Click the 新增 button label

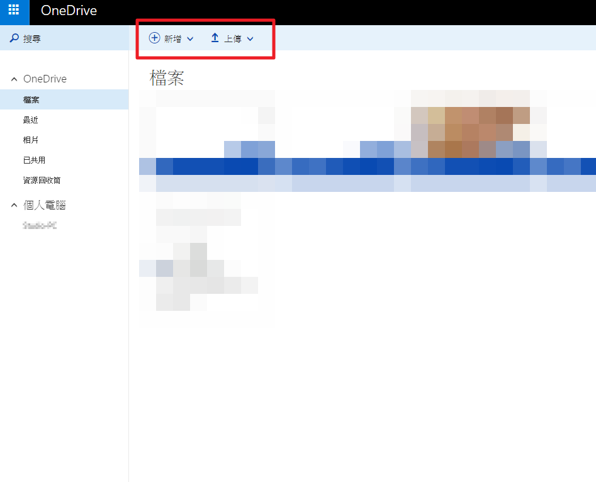tap(172, 39)
